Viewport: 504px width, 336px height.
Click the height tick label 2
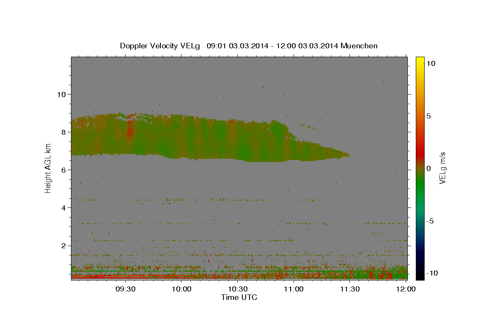click(x=63, y=245)
